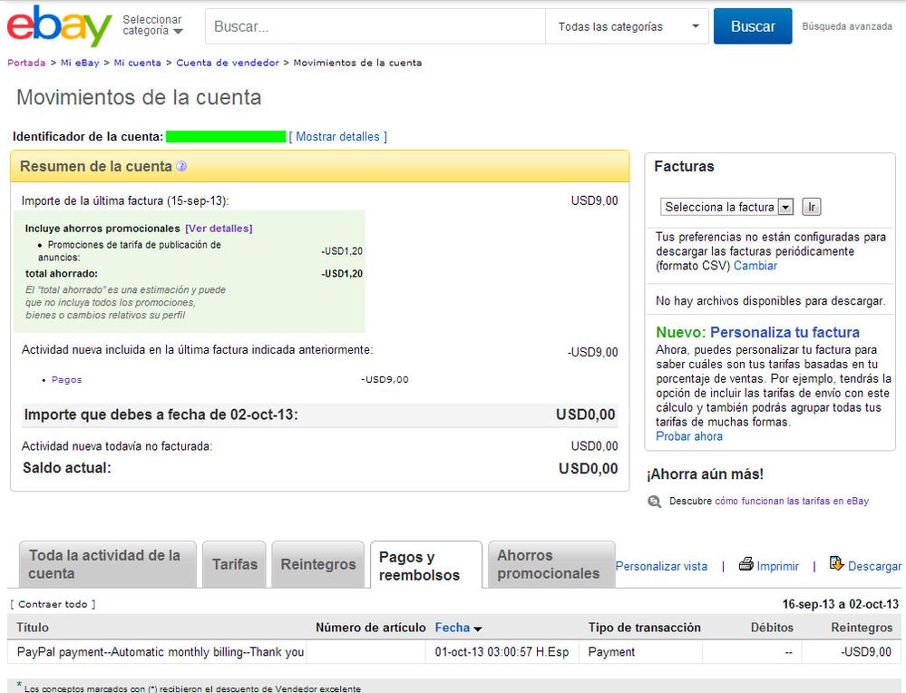Focus the Buscar... search field
The height and width of the screenshot is (693, 906).
375,26
